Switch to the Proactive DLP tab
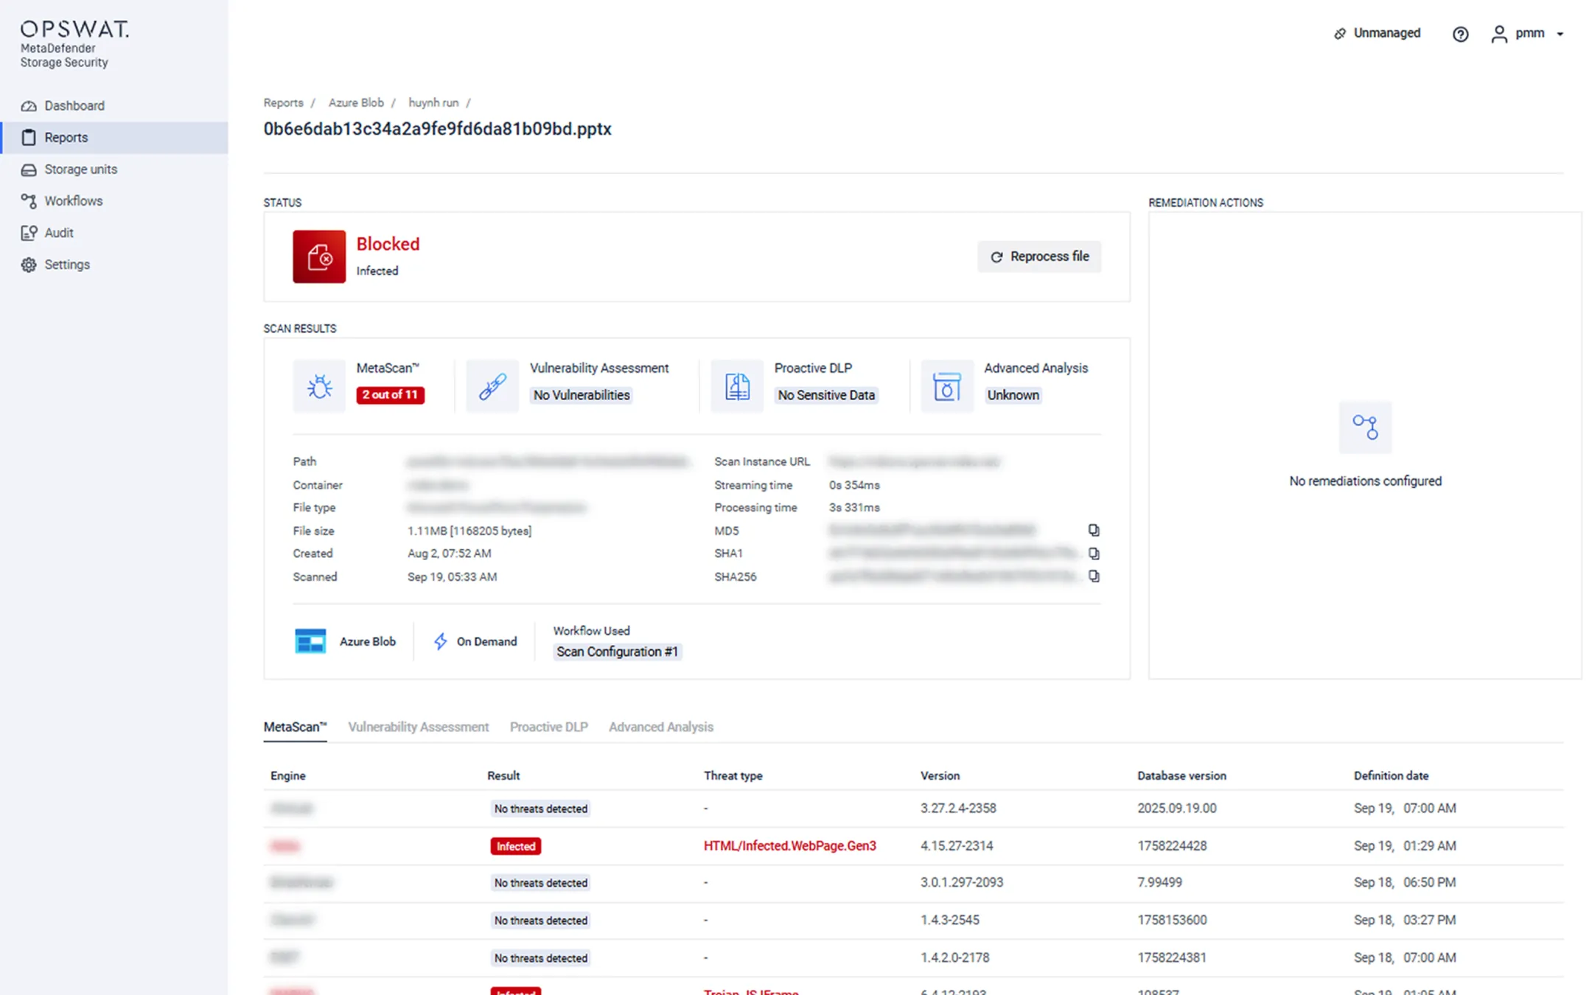 (x=548, y=727)
